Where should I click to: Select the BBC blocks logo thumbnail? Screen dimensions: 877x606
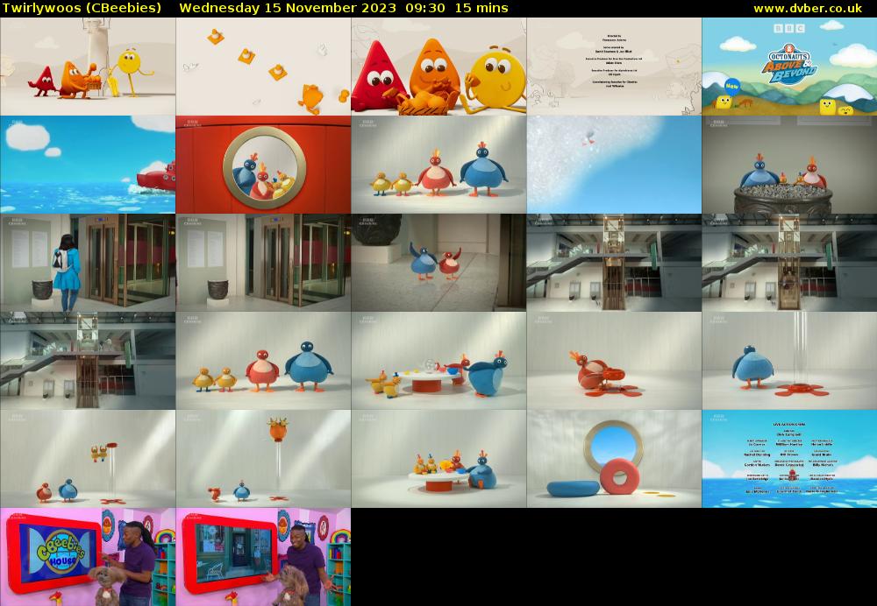789,29
